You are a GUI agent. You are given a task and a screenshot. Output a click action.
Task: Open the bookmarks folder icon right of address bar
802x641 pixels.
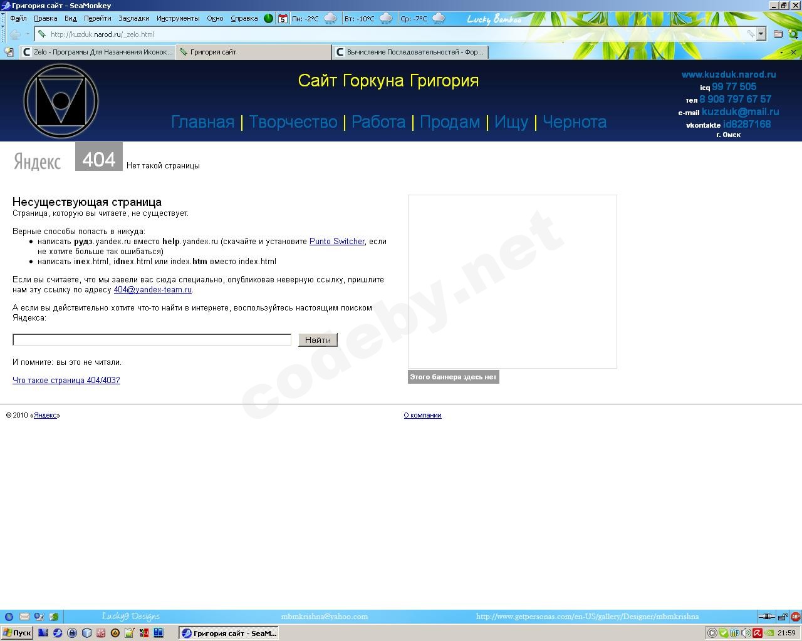click(x=778, y=34)
